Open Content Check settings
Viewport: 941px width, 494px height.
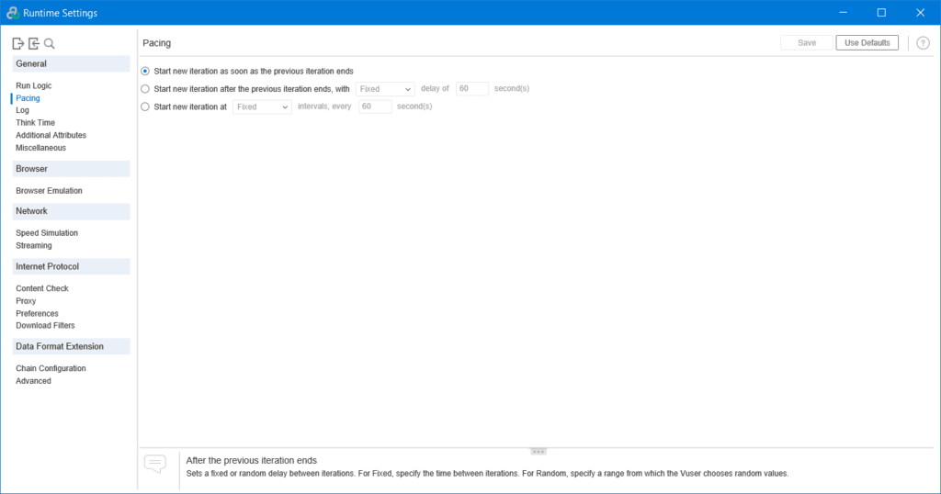click(x=42, y=288)
